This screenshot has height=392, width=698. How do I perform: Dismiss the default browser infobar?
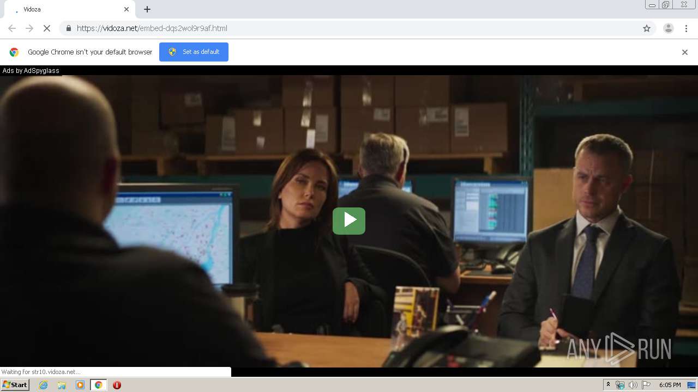coord(685,52)
